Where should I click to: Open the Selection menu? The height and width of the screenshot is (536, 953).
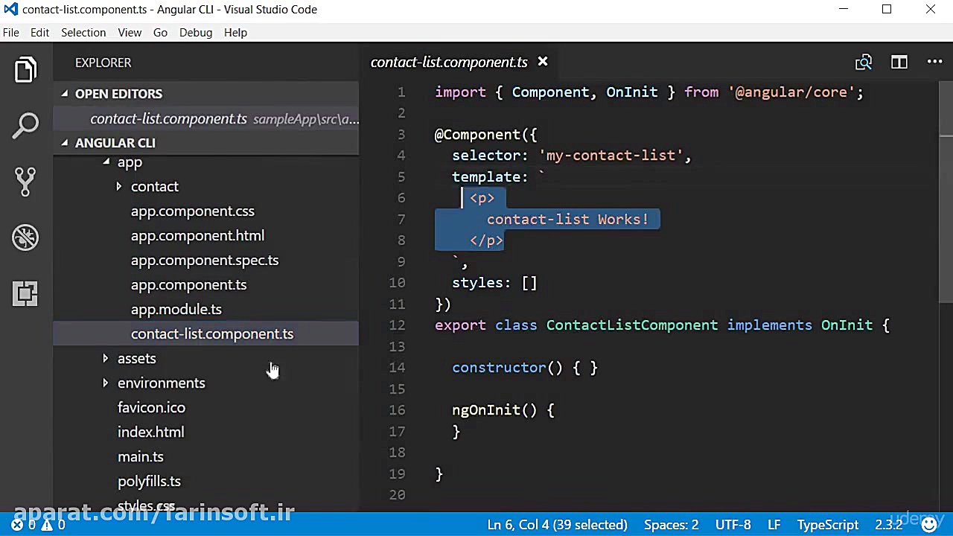83,33
